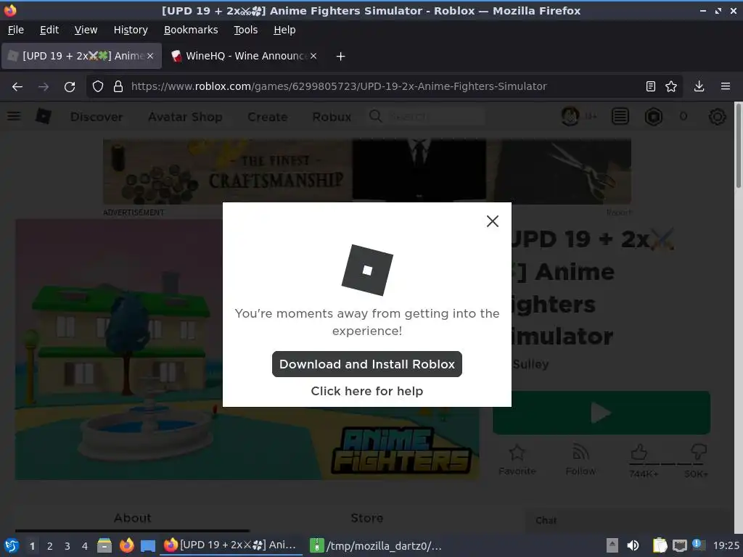Reload the current page

click(x=70, y=87)
